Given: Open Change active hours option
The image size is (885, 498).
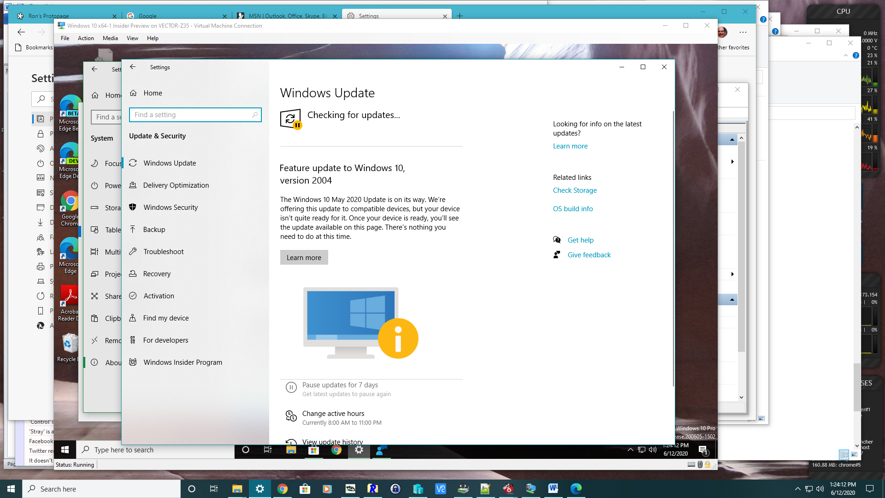Looking at the screenshot, I should point(333,414).
